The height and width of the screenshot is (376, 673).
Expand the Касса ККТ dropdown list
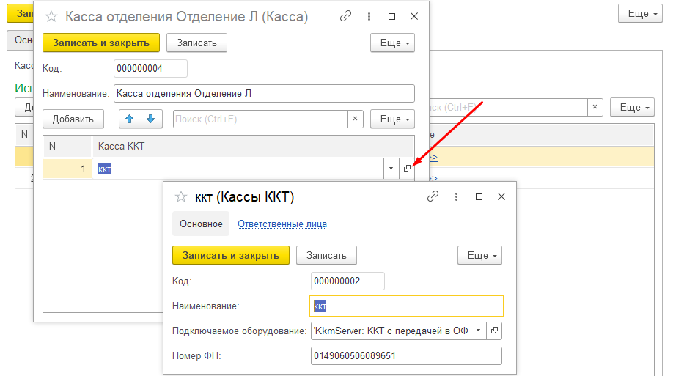click(389, 169)
